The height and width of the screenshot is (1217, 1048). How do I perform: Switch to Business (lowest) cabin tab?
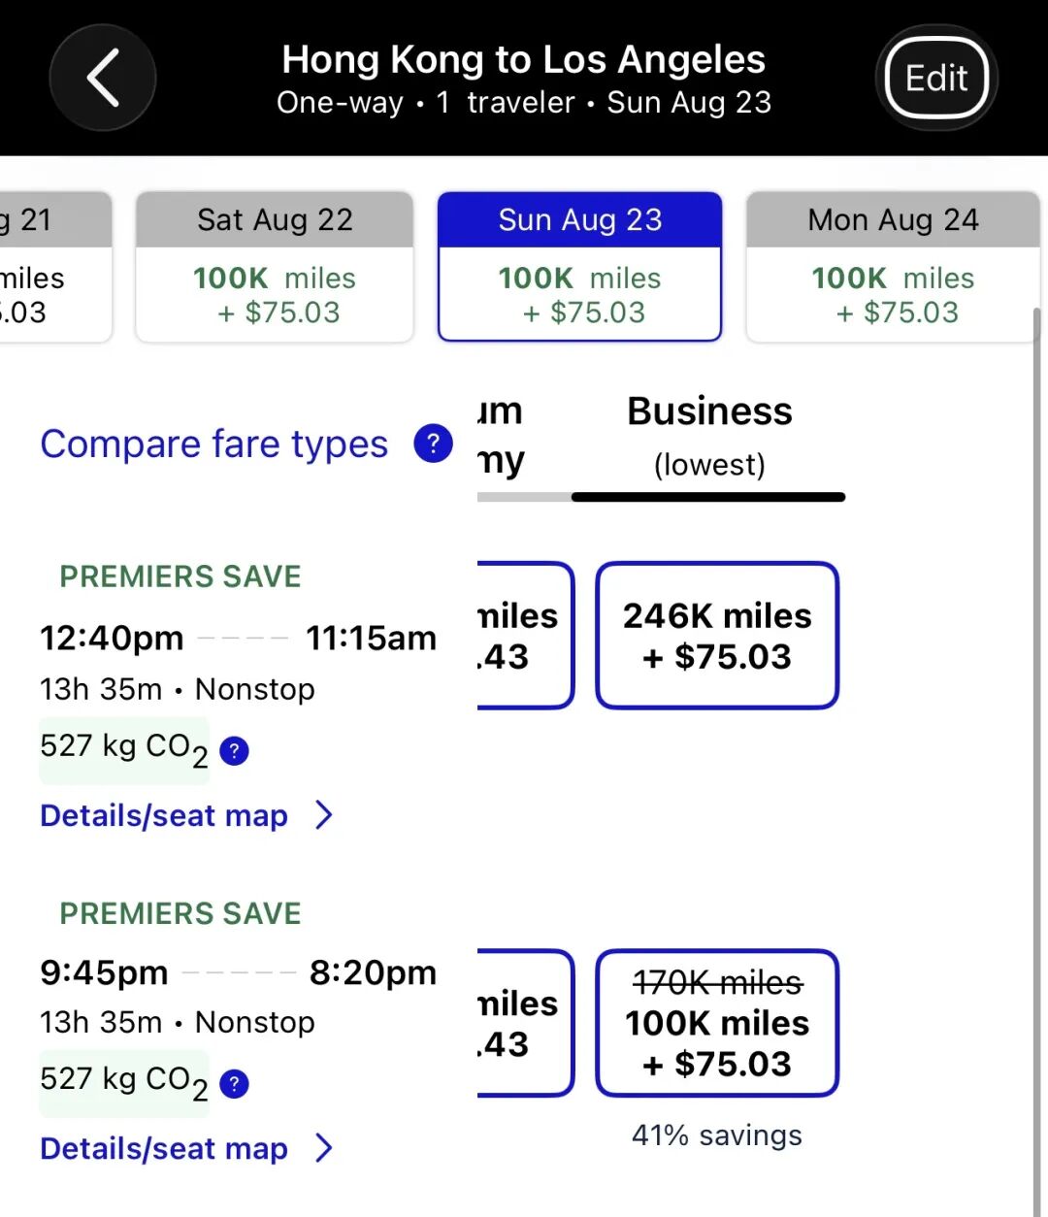point(709,437)
